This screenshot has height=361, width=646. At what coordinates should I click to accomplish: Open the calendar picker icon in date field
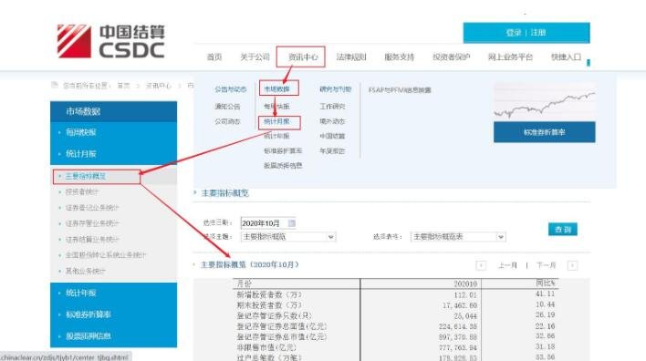tap(292, 223)
